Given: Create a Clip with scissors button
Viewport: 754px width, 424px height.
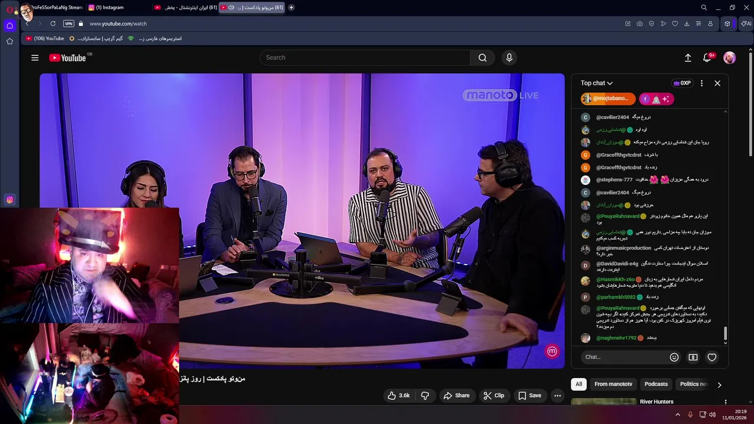Looking at the screenshot, I should pyautogui.click(x=494, y=396).
